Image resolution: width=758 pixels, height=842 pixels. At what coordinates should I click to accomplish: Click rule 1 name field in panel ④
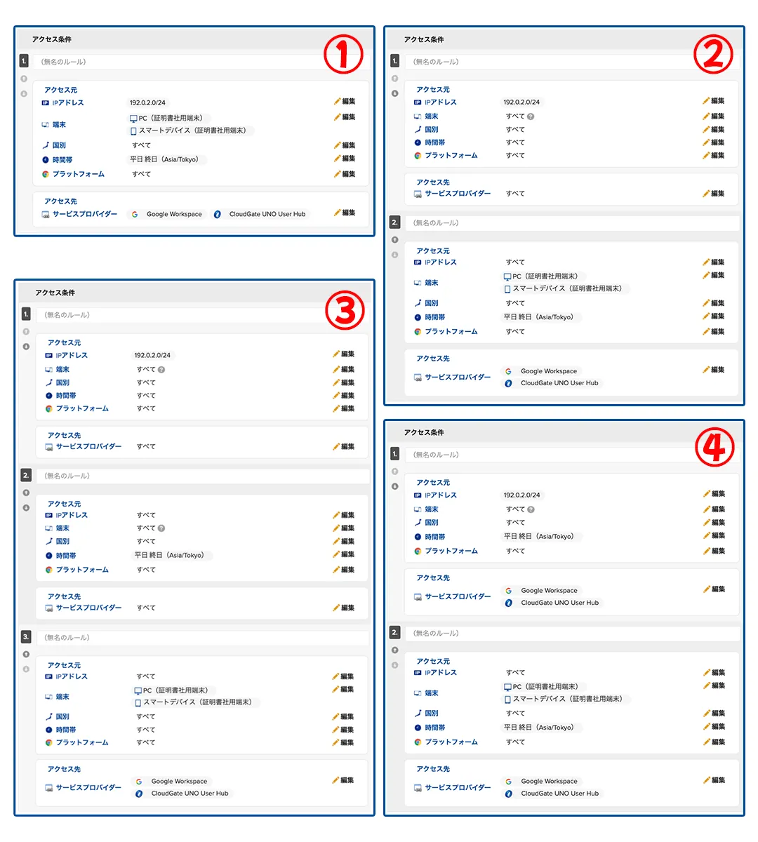click(571, 455)
